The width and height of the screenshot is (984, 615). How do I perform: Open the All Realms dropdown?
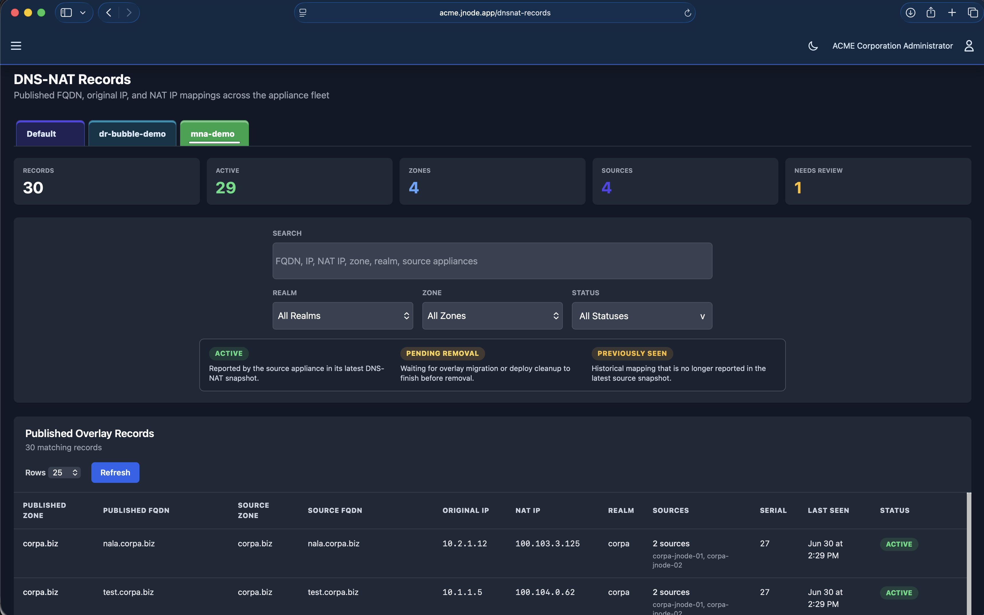click(343, 316)
